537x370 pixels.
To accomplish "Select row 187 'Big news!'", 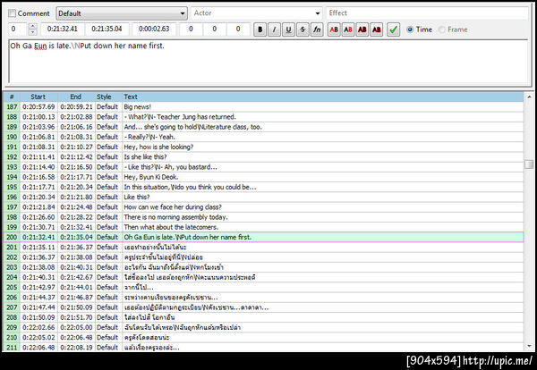I will point(263,106).
